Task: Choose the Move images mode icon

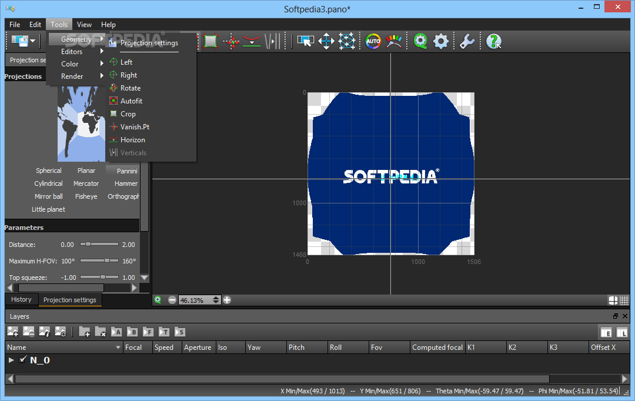Action: pyautogui.click(x=326, y=41)
